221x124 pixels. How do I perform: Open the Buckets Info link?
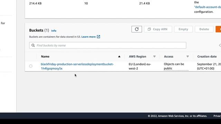pyautogui.click(x=54, y=31)
